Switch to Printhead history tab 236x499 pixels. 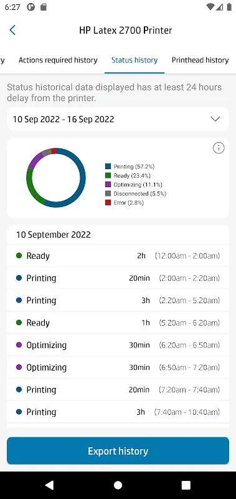tap(200, 60)
